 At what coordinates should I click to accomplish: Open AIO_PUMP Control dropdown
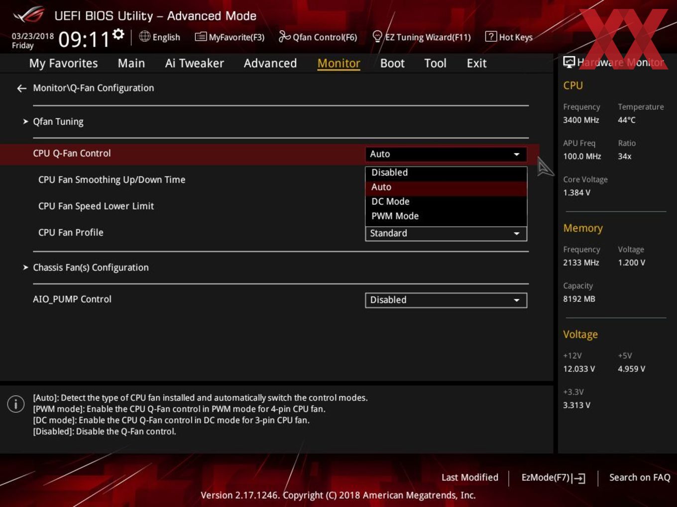point(446,300)
